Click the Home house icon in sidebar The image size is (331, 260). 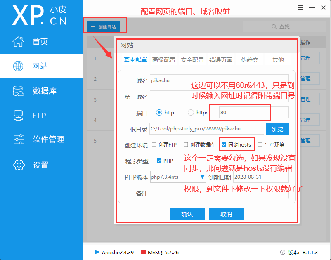coord(19,42)
